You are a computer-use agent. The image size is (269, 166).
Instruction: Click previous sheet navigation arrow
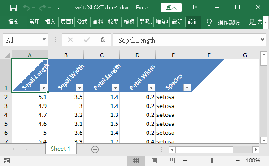[13, 149]
